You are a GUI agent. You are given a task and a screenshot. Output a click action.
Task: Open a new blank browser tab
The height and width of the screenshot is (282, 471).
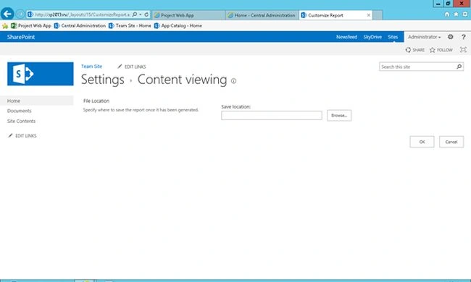[x=378, y=15]
